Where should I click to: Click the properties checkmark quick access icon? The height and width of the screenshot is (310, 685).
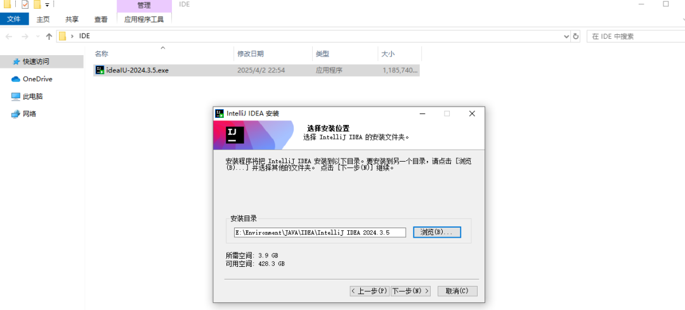click(25, 4)
